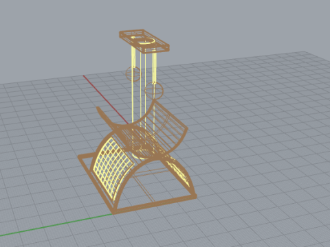Select the yellow gridded curved mesh panel

tap(112, 168)
